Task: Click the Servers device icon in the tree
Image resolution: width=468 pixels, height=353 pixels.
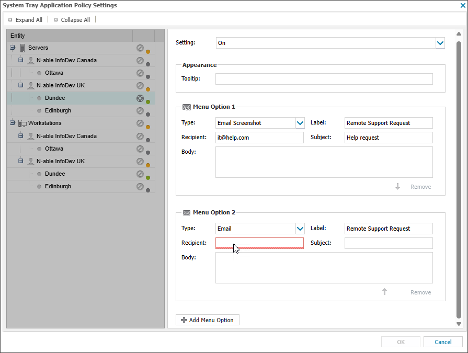Action: pyautogui.click(x=22, y=48)
